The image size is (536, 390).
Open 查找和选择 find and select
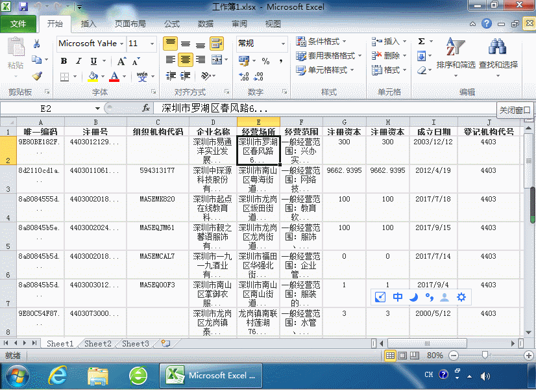(x=498, y=57)
